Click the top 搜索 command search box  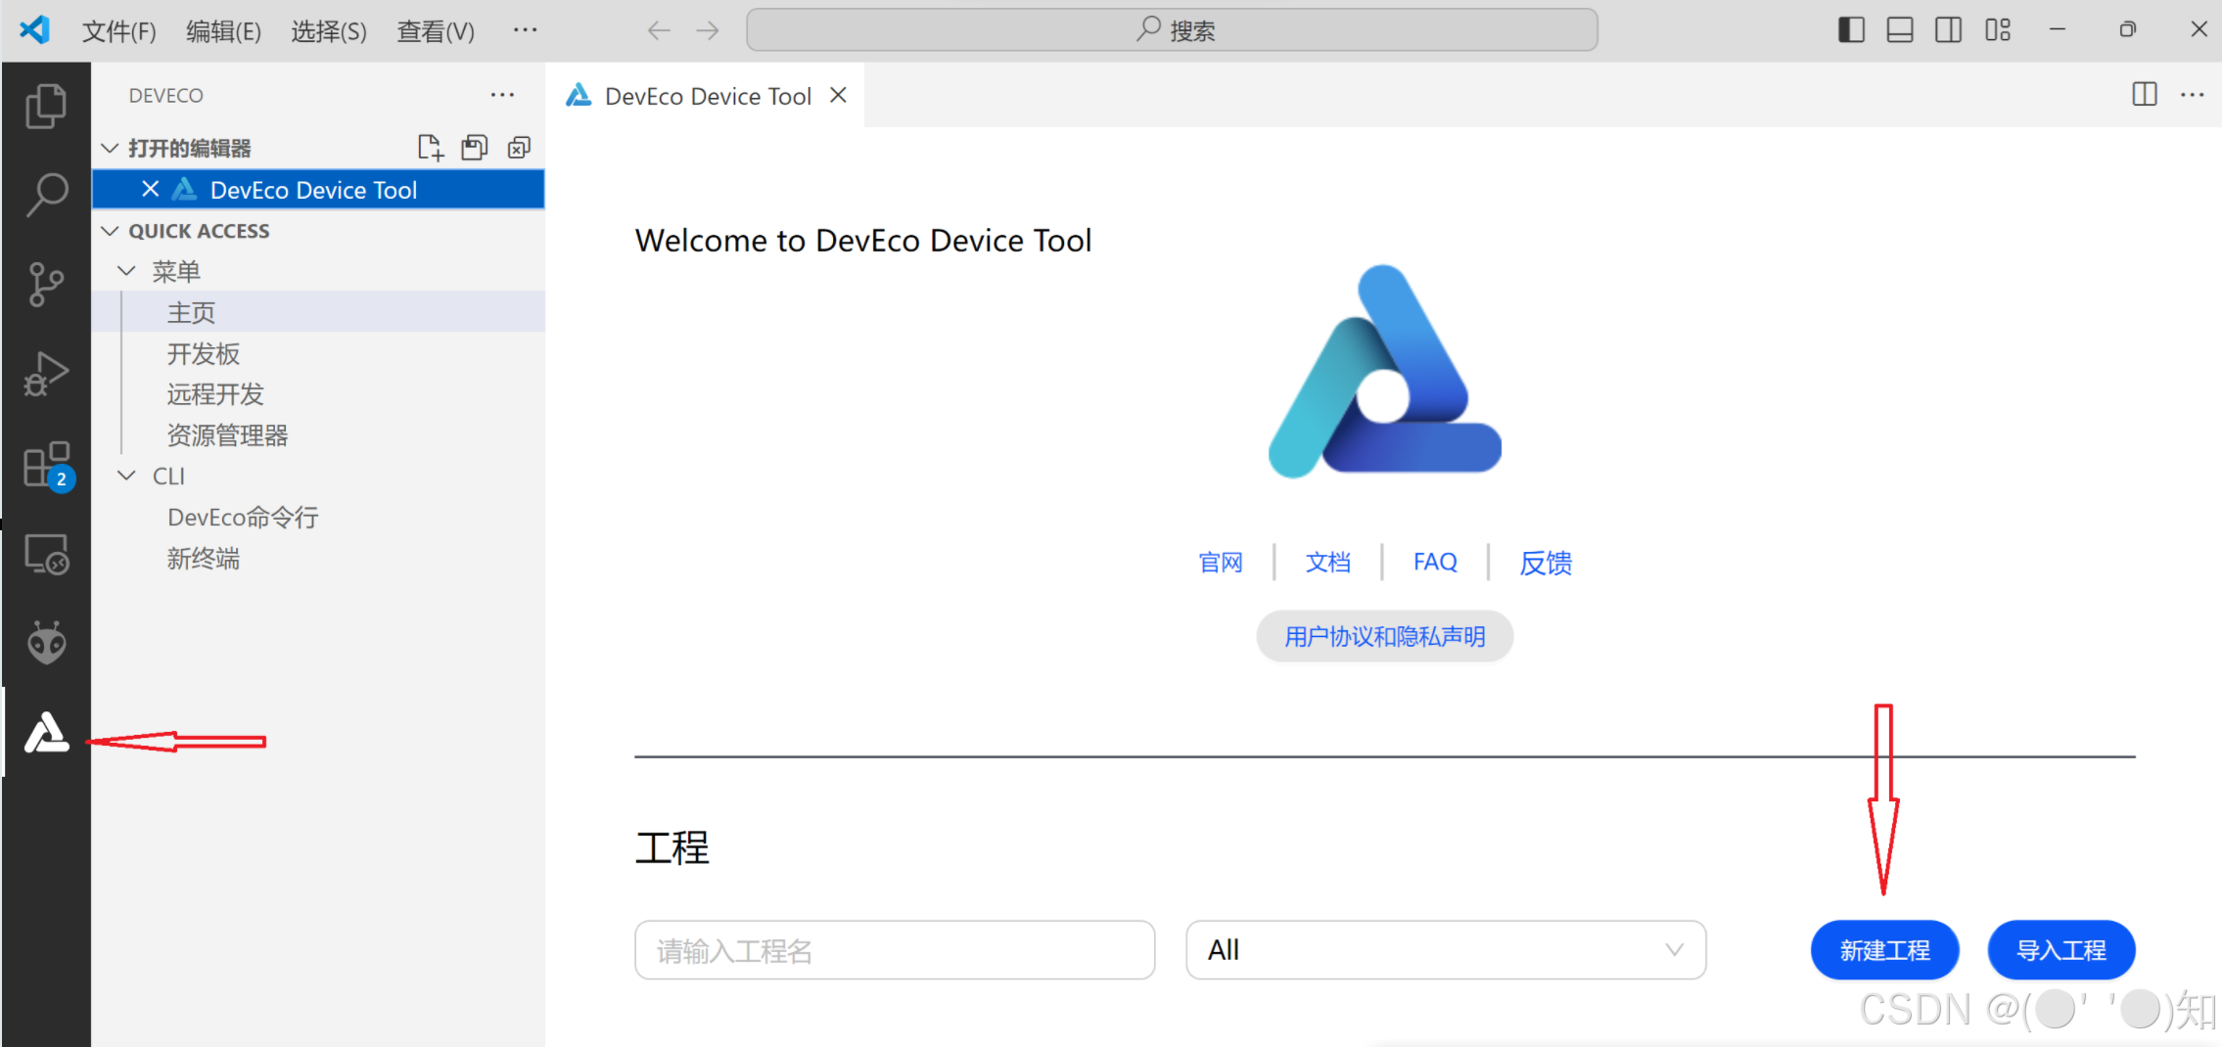coord(1172,30)
